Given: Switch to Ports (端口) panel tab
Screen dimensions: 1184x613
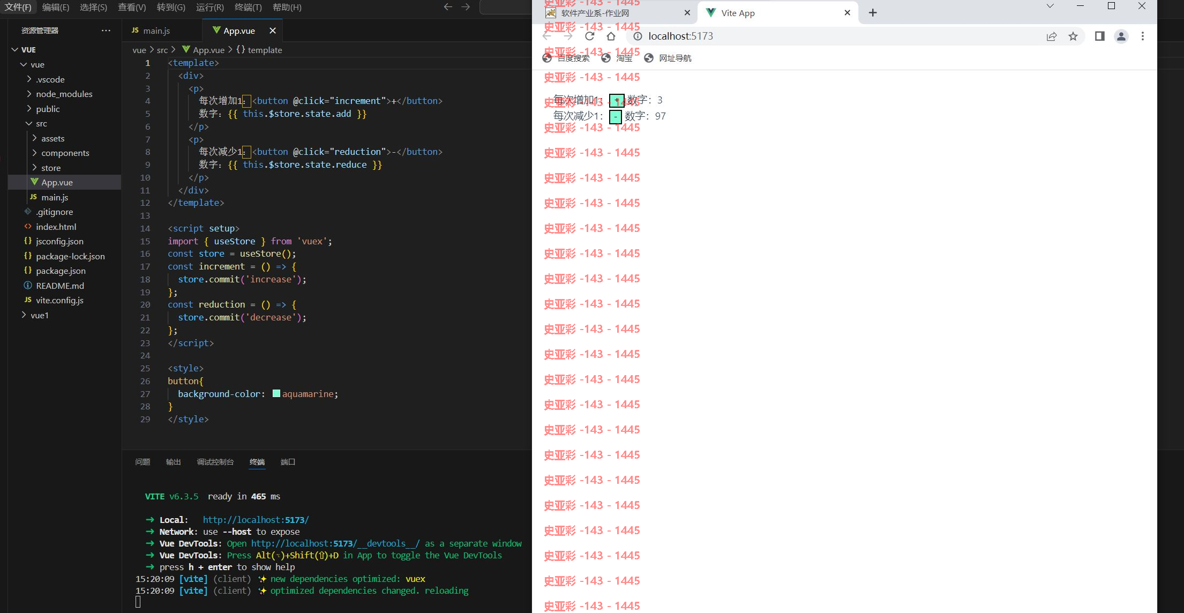Looking at the screenshot, I should 288,462.
